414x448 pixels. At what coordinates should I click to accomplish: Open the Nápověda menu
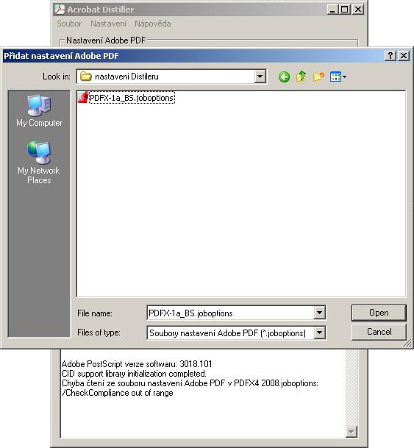[x=153, y=24]
